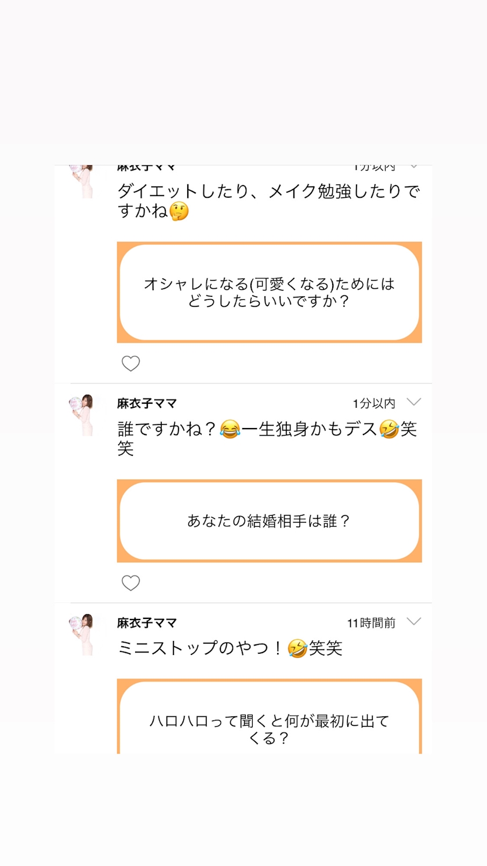
Task: Open the オシャレになる question card
Action: (x=269, y=292)
